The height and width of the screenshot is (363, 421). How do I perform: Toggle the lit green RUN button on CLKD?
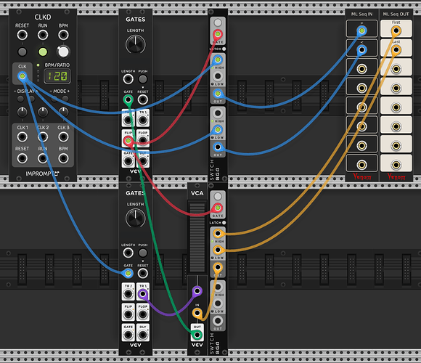(x=43, y=52)
